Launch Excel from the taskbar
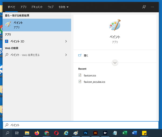Screen dimensions: 162x137 [124, 133]
